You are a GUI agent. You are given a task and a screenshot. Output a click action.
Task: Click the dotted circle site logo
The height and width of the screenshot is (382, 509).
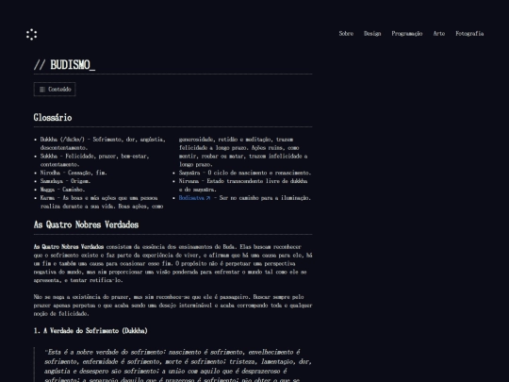[31, 35]
